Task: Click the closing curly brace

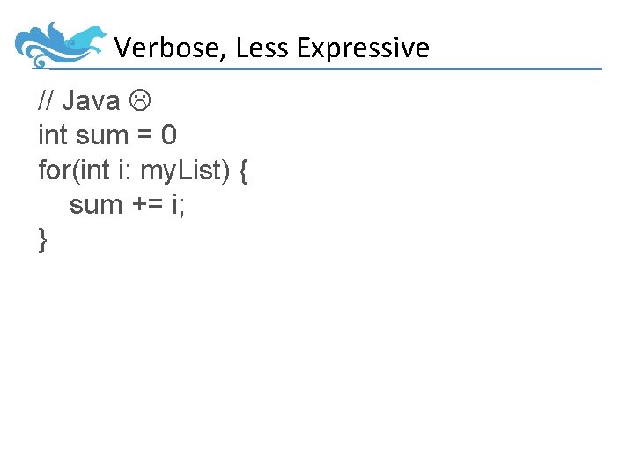Action: pos(43,238)
